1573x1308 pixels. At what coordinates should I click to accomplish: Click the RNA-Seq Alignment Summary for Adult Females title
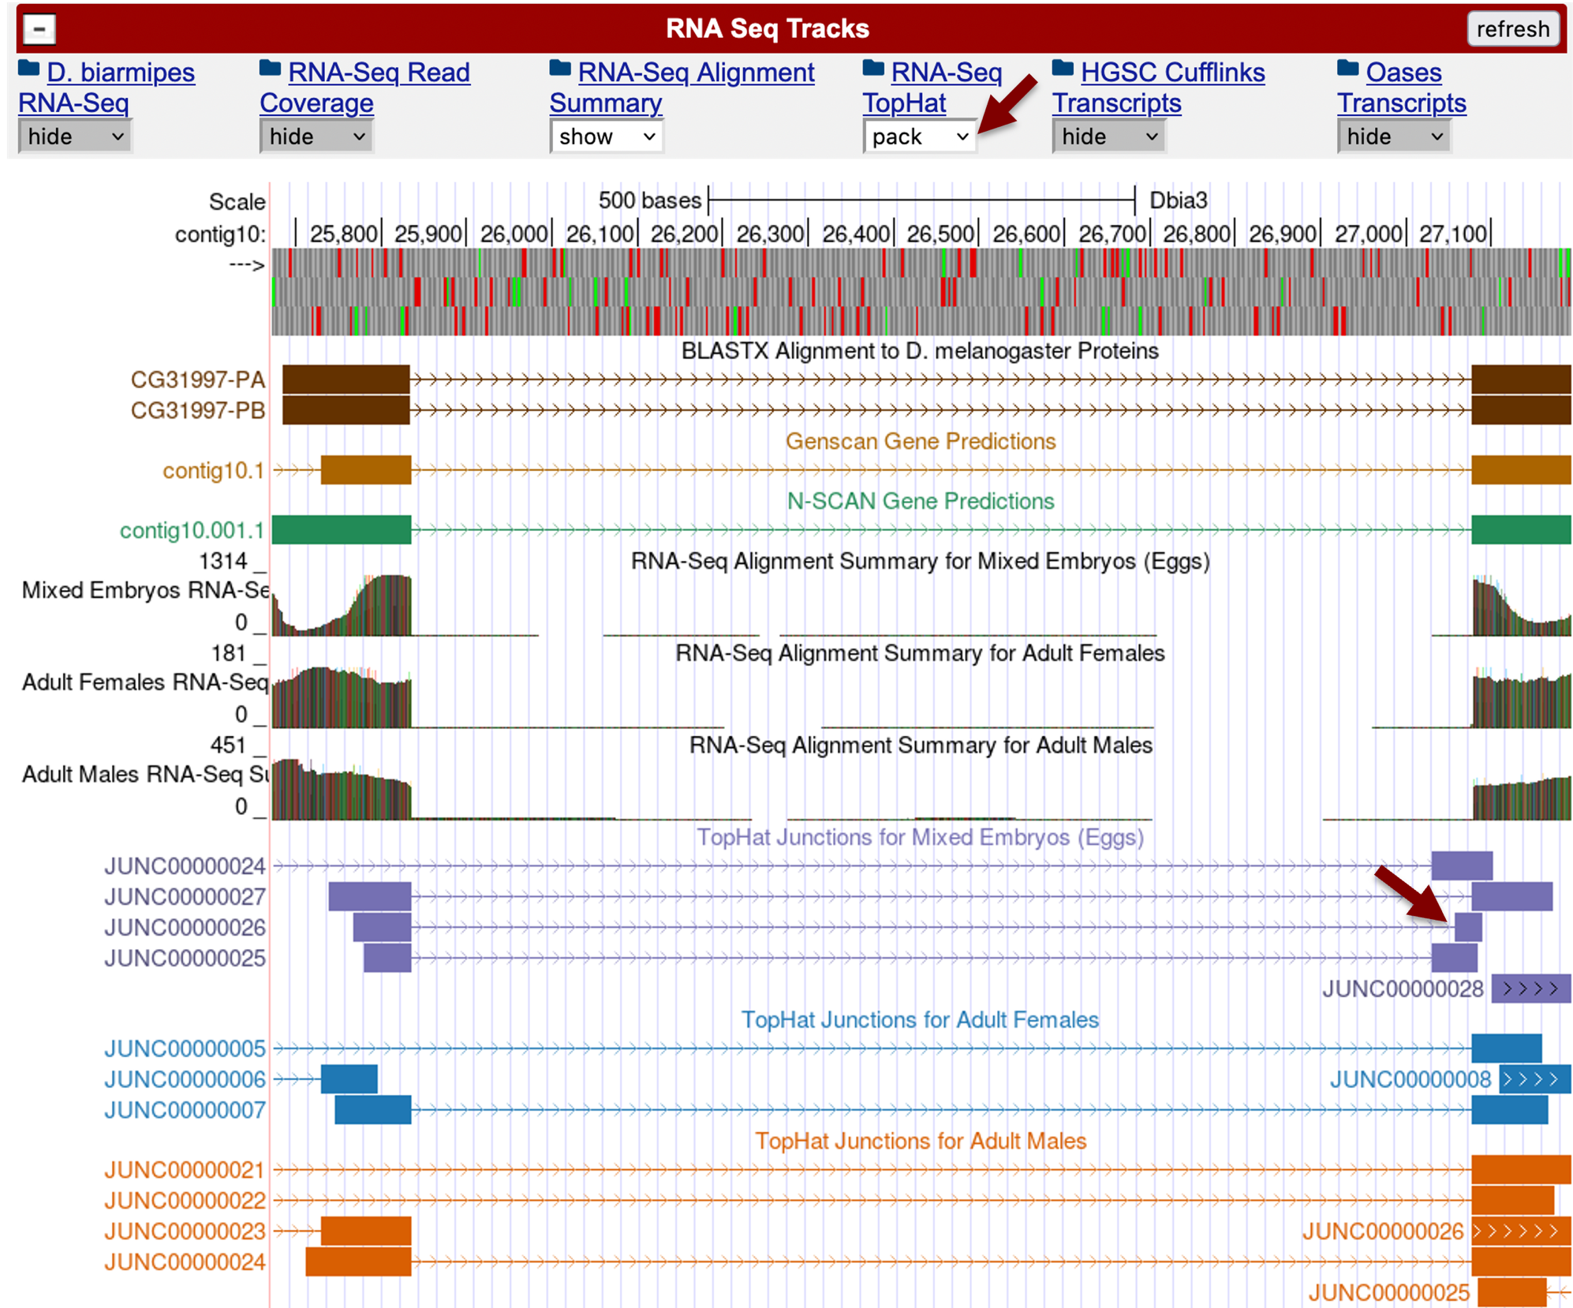[920, 653]
